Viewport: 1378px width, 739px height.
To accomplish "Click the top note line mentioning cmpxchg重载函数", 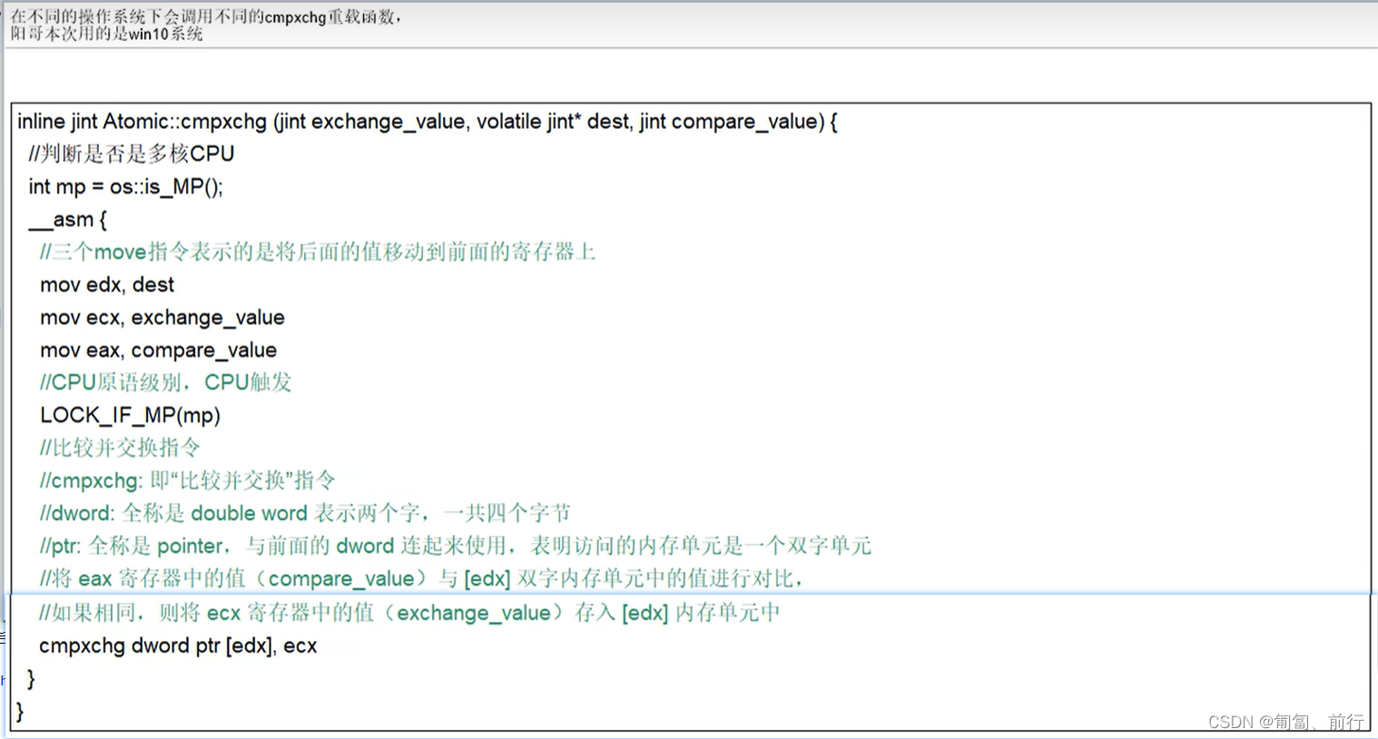I will coord(207,16).
